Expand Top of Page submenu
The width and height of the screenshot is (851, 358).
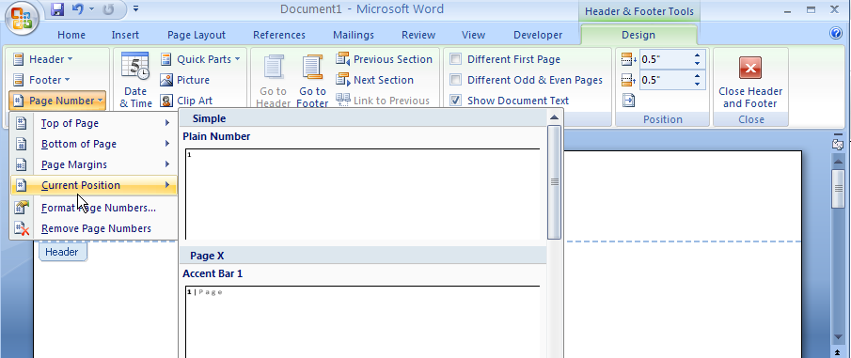click(94, 123)
